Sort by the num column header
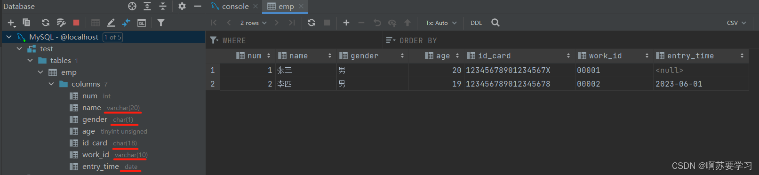The image size is (759, 175). [248, 56]
